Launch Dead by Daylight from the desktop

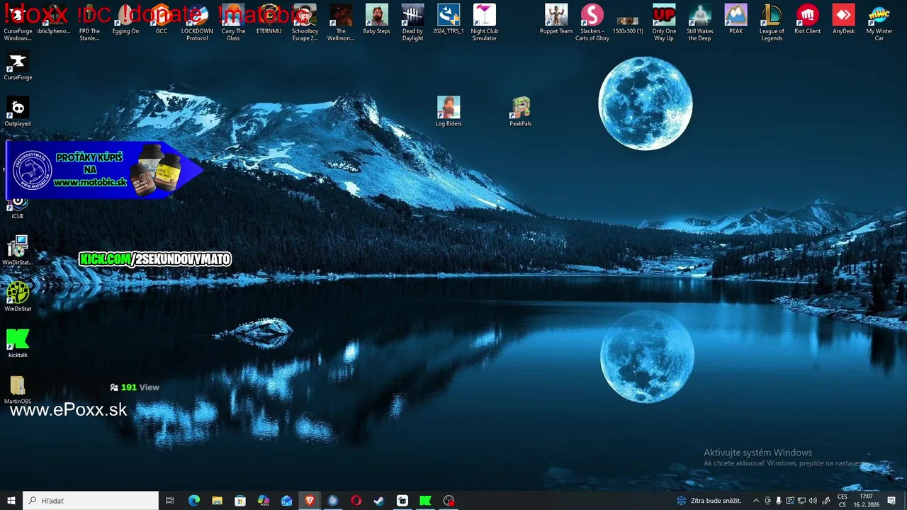pos(412,23)
